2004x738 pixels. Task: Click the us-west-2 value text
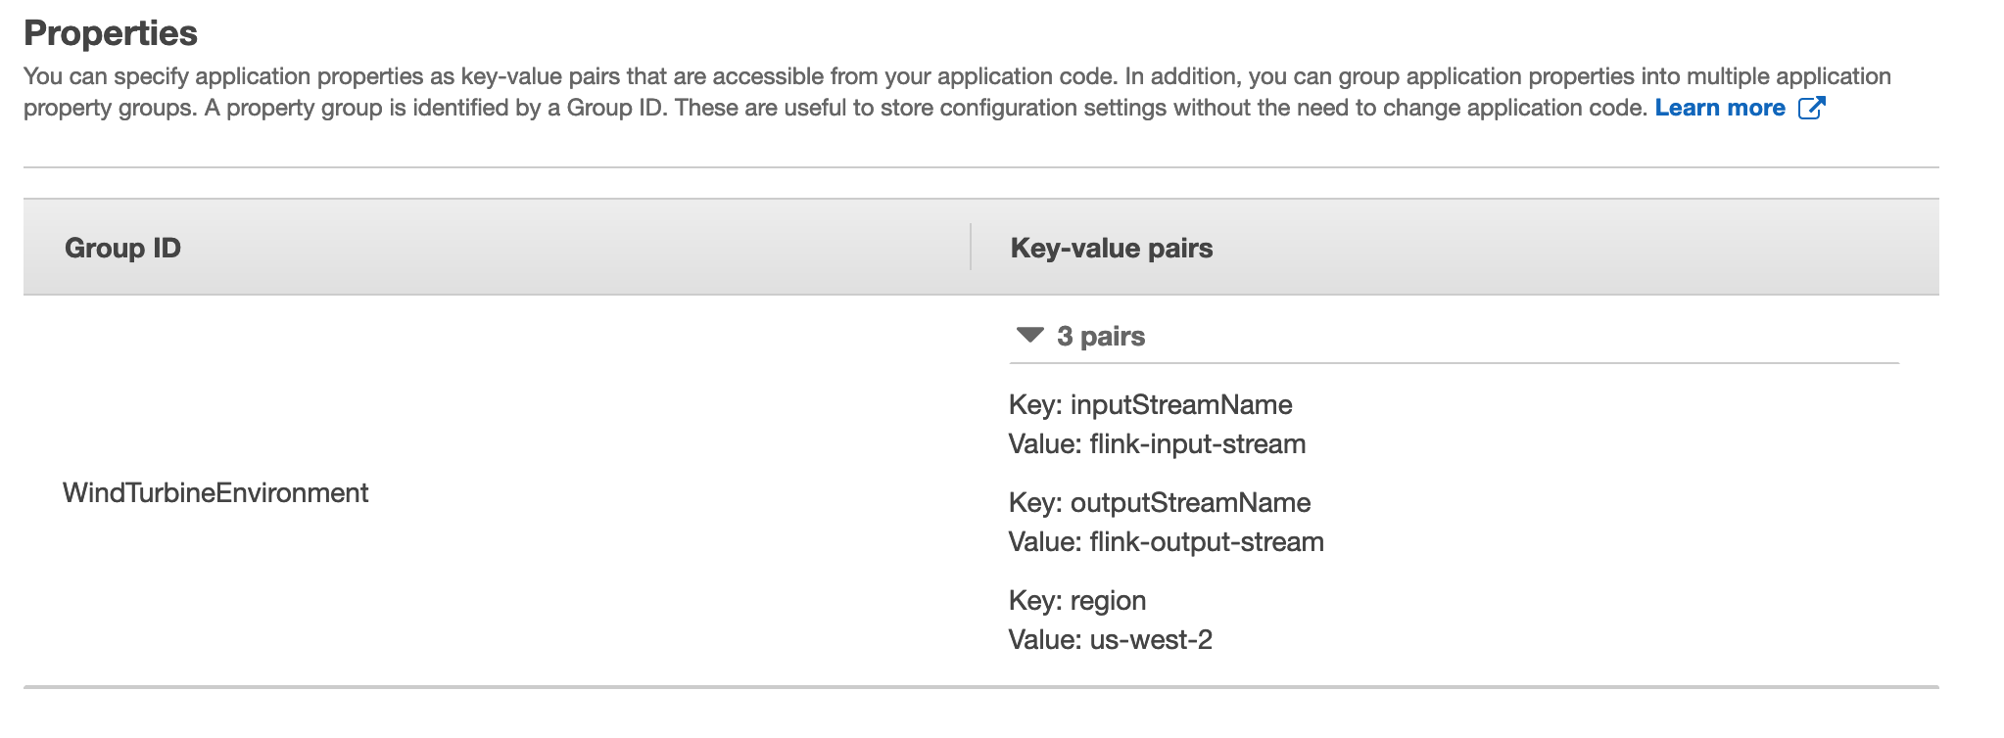[x=1151, y=639]
